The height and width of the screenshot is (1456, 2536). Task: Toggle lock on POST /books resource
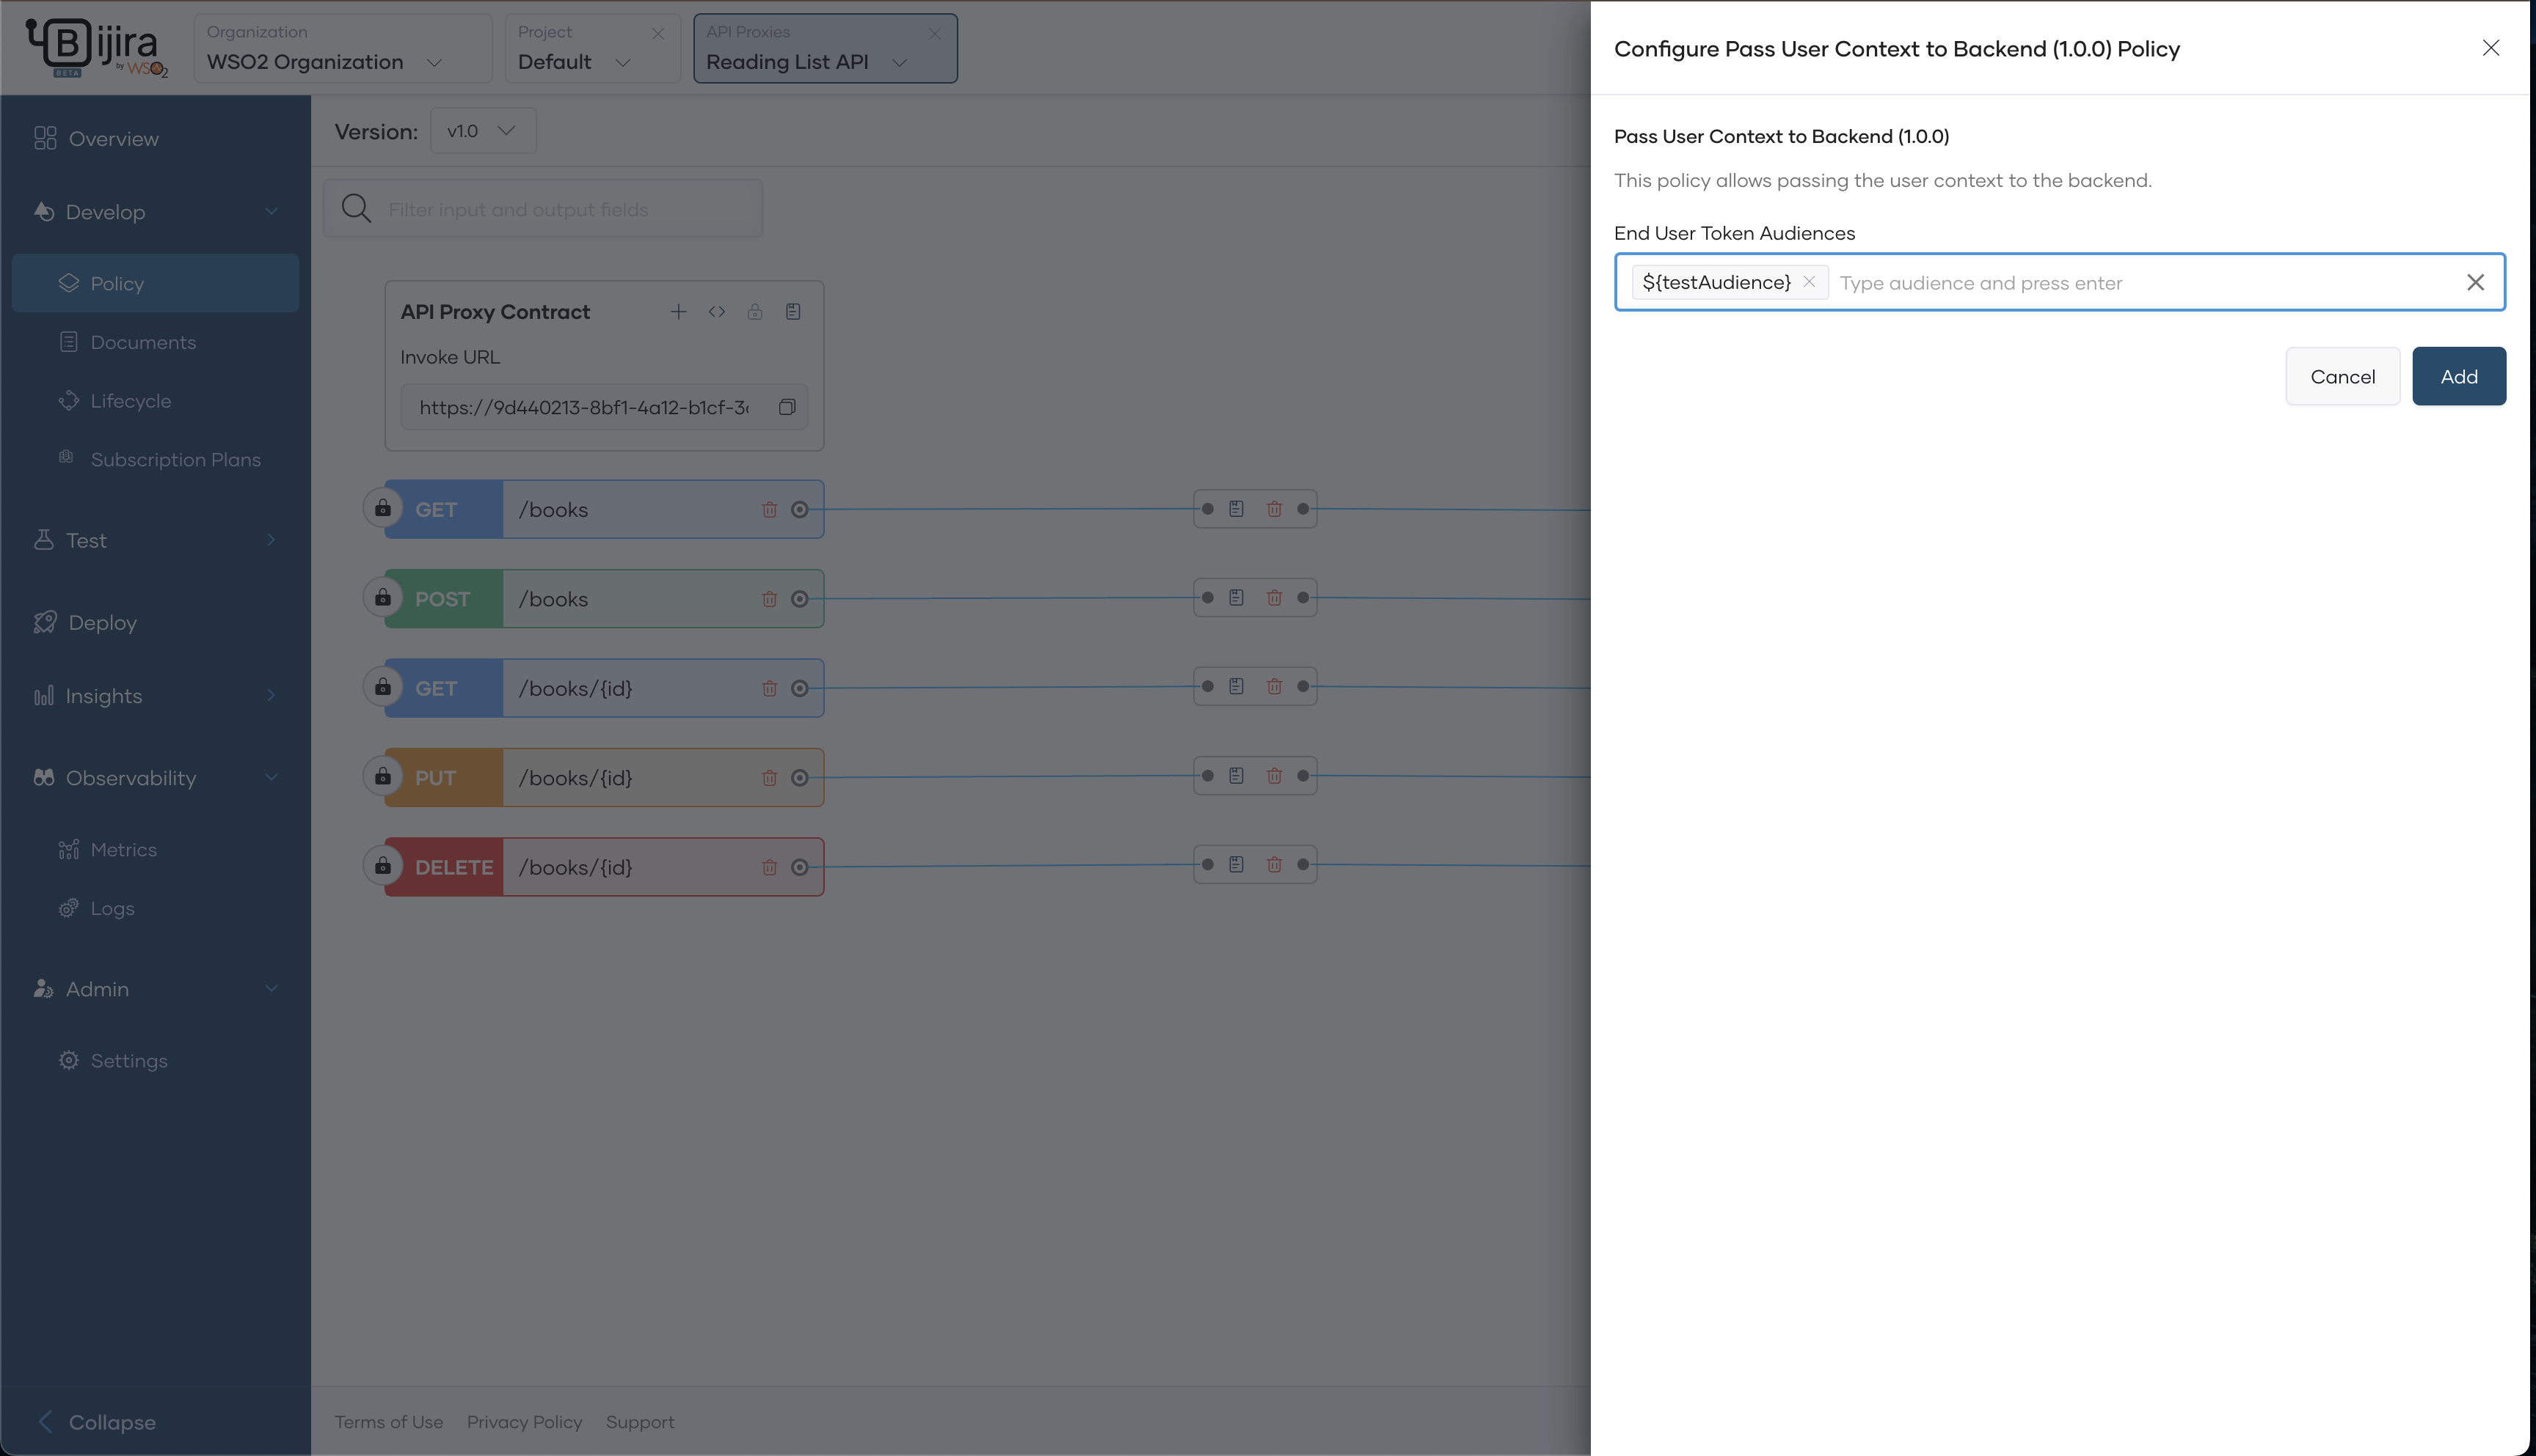point(382,598)
